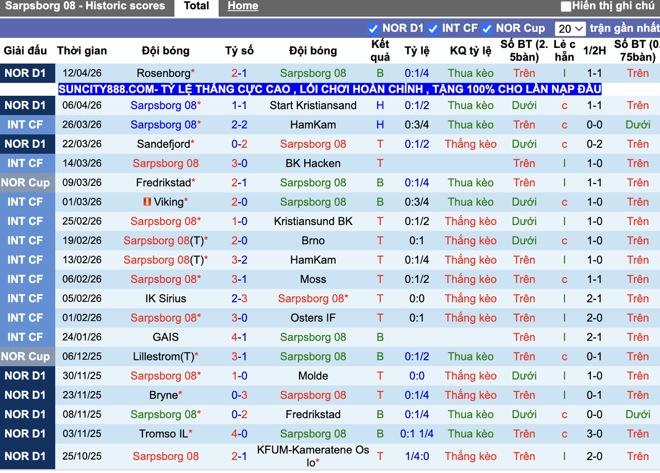Click the "Thời gian" column header
Screen dimensions: 660x473
pyautogui.click(x=82, y=50)
